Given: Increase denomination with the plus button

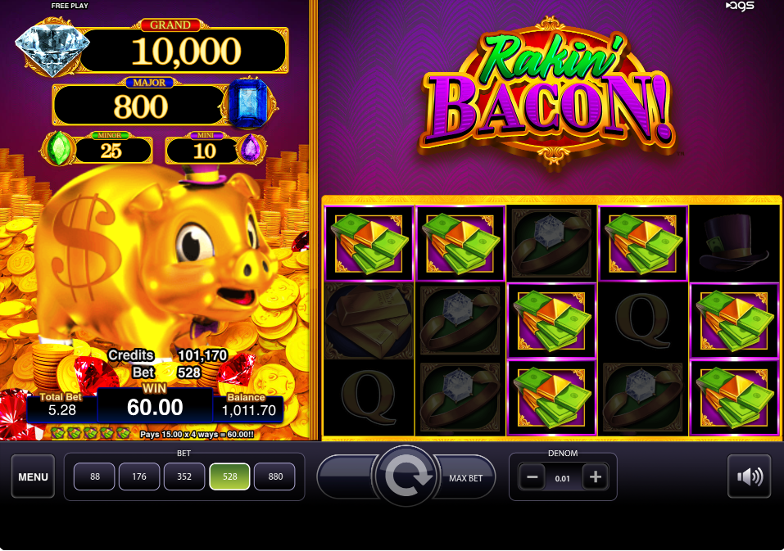Looking at the screenshot, I should point(595,477).
